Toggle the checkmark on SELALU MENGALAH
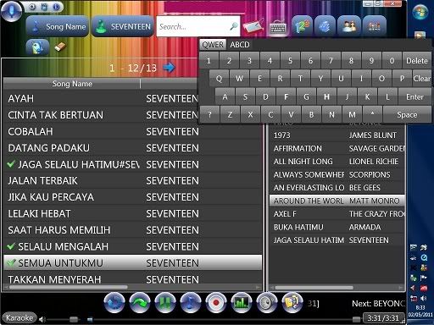Screen dimensions: 434x325 (11, 246)
